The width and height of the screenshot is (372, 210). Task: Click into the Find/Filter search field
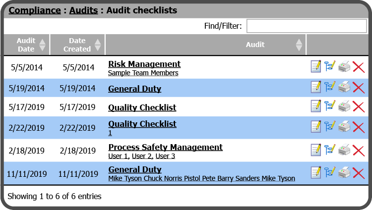tap(307, 26)
